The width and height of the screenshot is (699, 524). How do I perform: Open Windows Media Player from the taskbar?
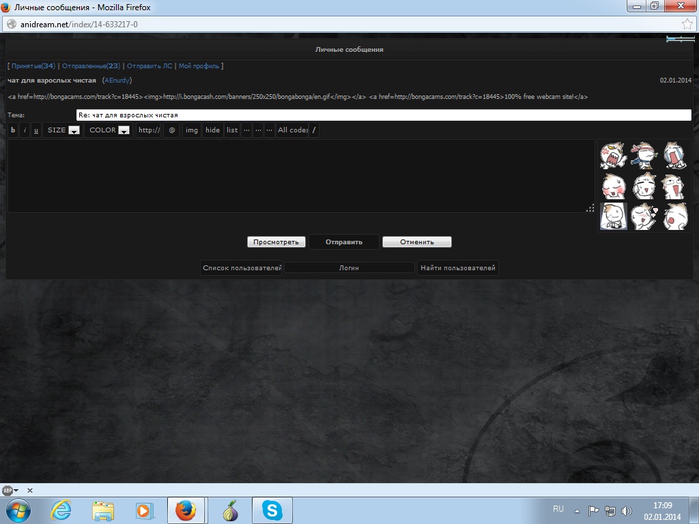point(145,510)
